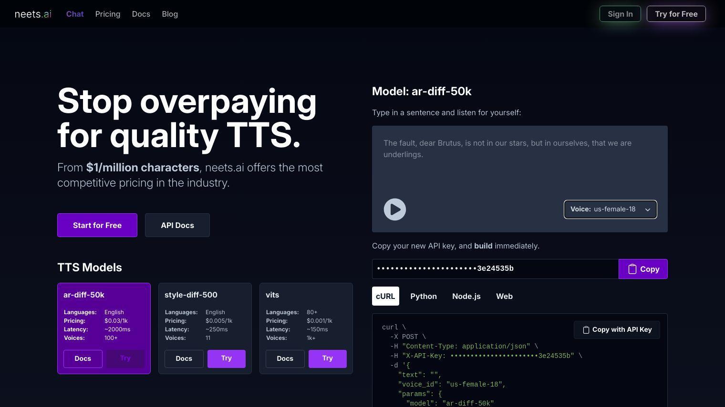
Task: Click clipboard icon in Copy with API Key
Action: (586, 330)
